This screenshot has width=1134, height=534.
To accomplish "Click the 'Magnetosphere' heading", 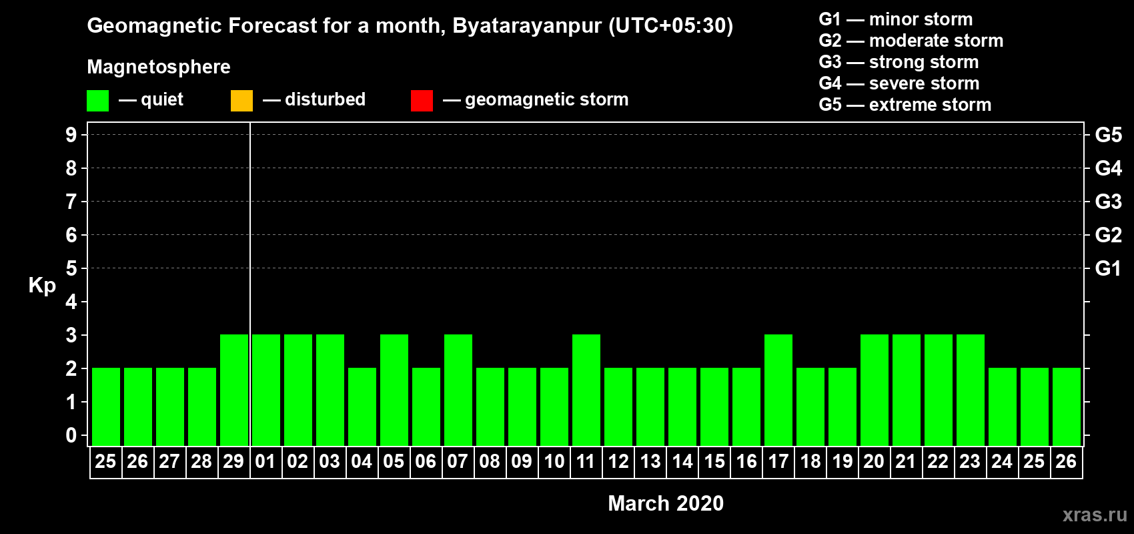I will 159,67.
